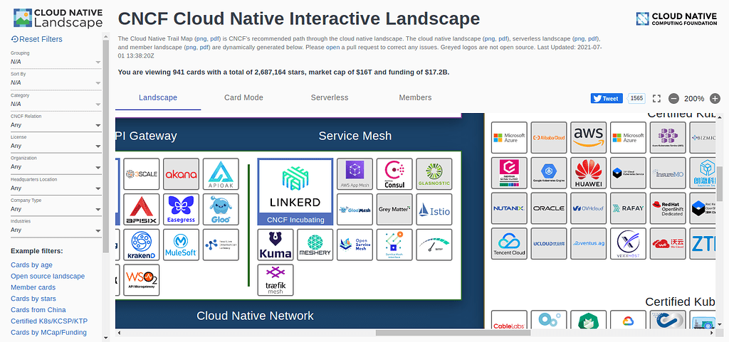The width and height of the screenshot is (729, 342).
Task: Open the Certified K8s/KCSP/KTP filter
Action: pyautogui.click(x=49, y=321)
